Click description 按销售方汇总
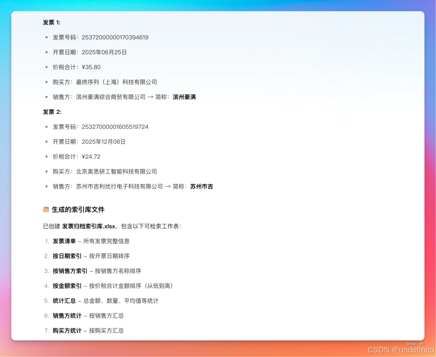436x357 pixels. tap(107, 315)
